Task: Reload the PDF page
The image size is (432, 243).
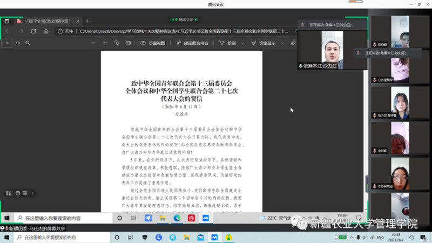Action: pyautogui.click(x=33, y=31)
